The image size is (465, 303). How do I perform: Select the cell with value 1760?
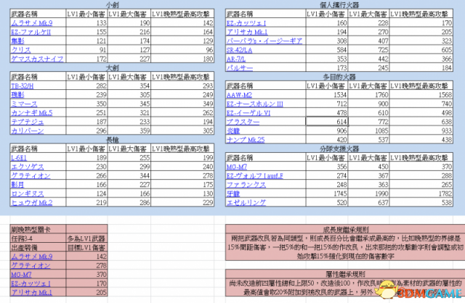[368, 95]
